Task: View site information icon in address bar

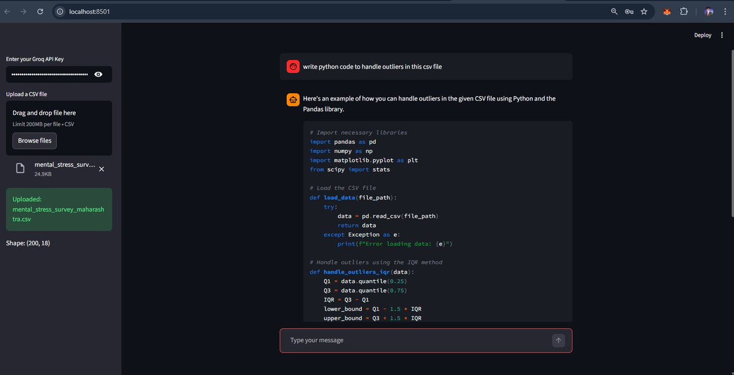Action: point(60,12)
